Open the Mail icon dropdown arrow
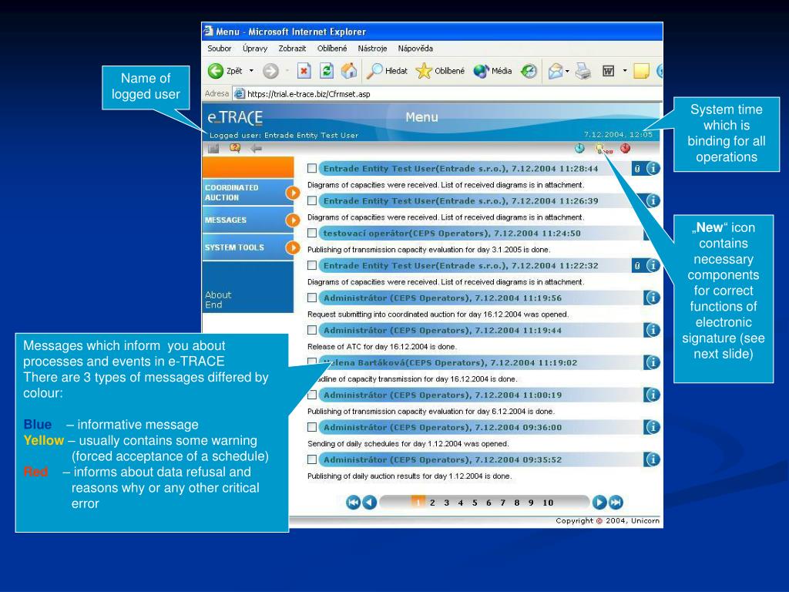This screenshot has width=789, height=592. pos(568,71)
